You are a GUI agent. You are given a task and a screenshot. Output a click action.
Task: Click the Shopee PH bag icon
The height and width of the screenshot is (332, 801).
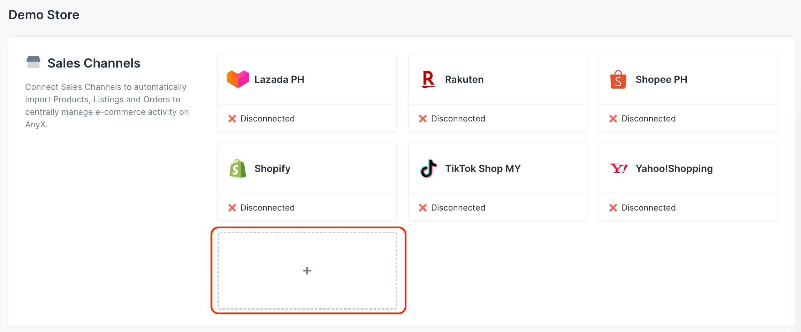[x=618, y=79]
